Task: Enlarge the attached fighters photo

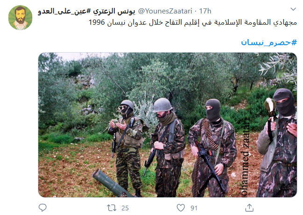Action: (168, 125)
